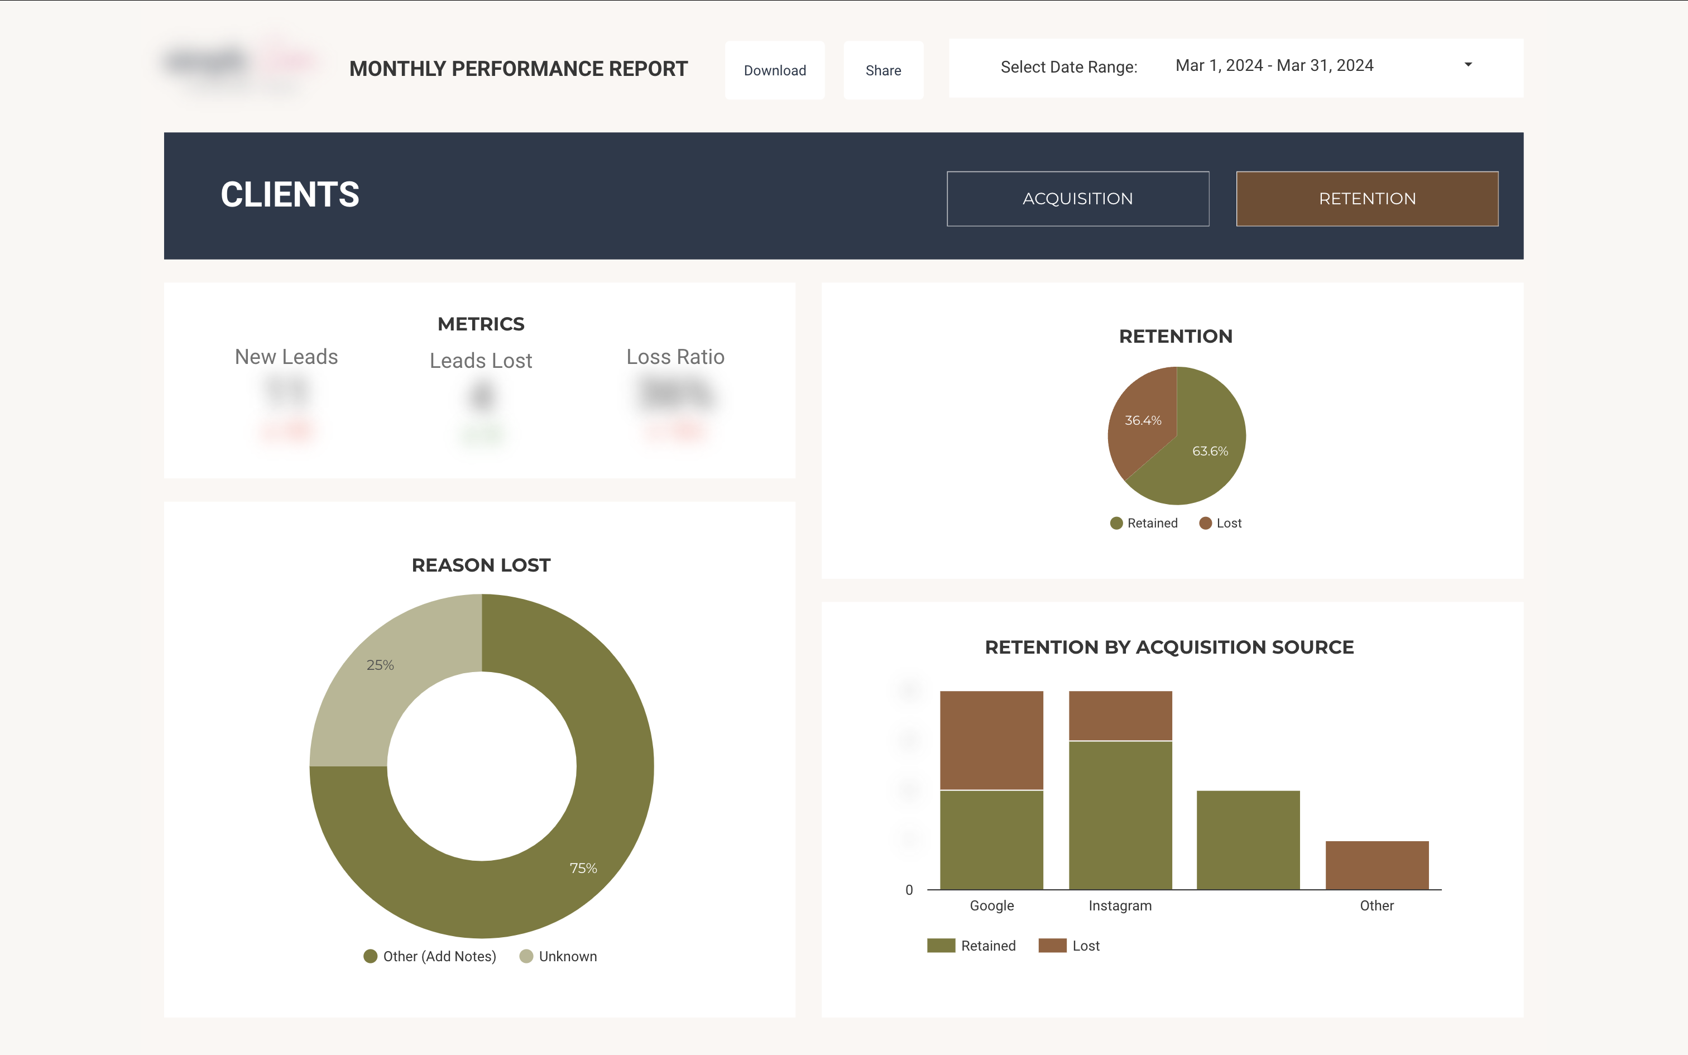Click the Share button
Image resolution: width=1688 pixels, height=1055 pixels.
point(883,70)
